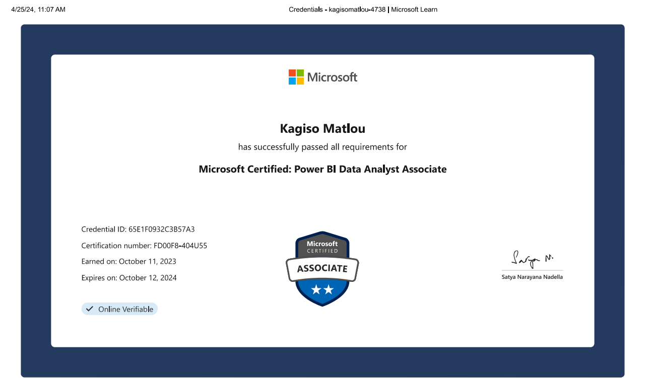
Task: Toggle the Online Verifiable status
Action: pos(119,309)
